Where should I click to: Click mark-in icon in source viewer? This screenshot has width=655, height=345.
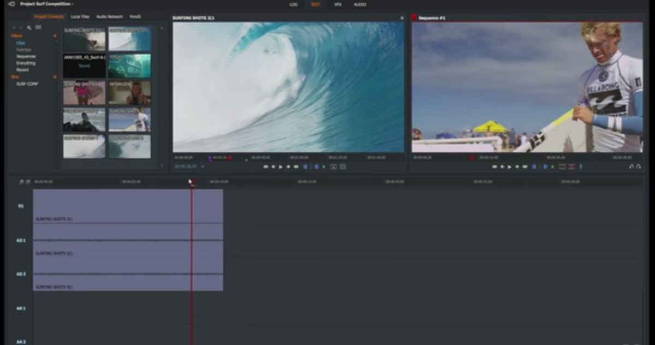tap(305, 166)
